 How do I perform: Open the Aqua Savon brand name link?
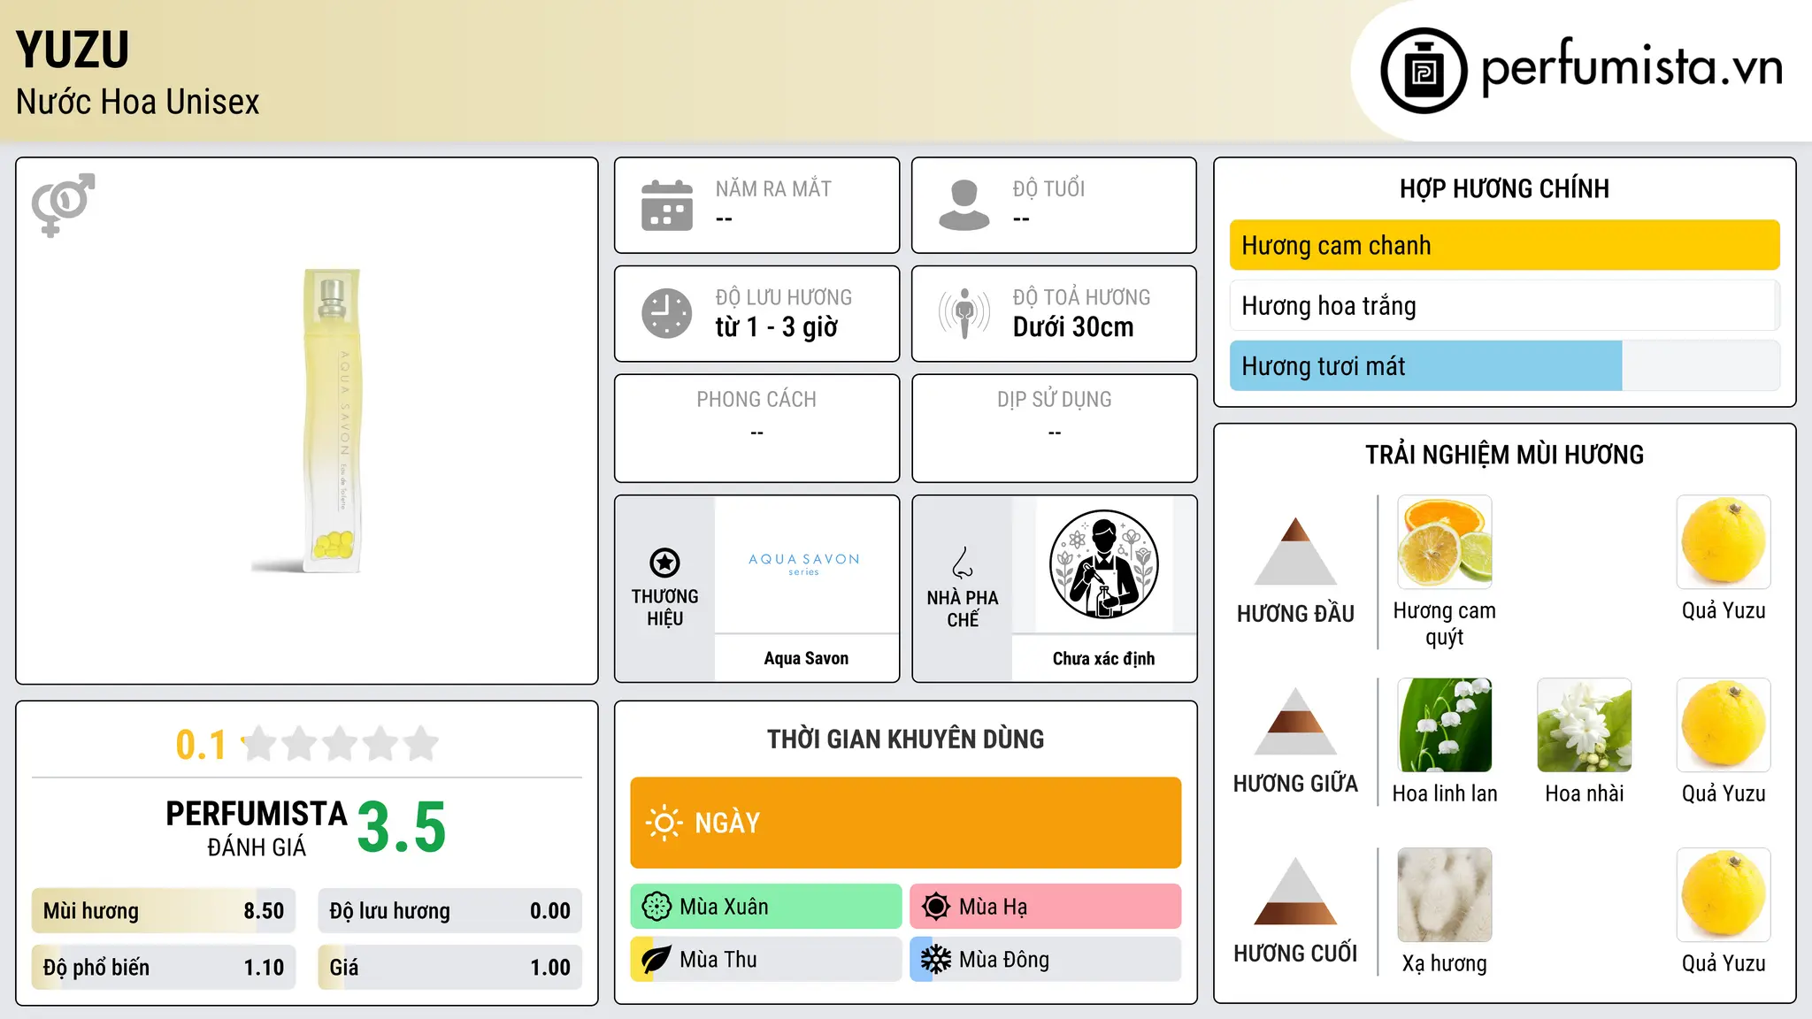[x=806, y=658]
